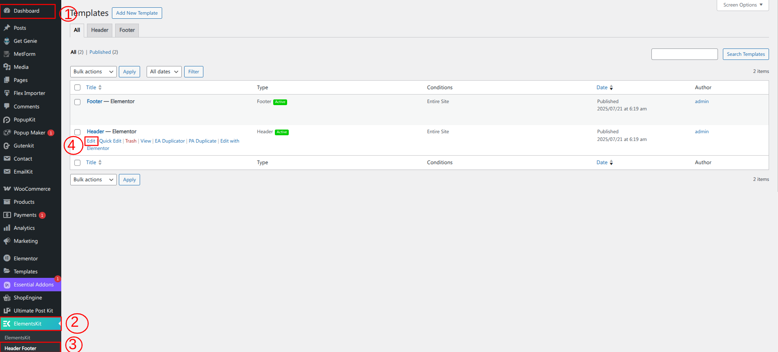Click the MetForm sidebar icon

tap(7, 54)
